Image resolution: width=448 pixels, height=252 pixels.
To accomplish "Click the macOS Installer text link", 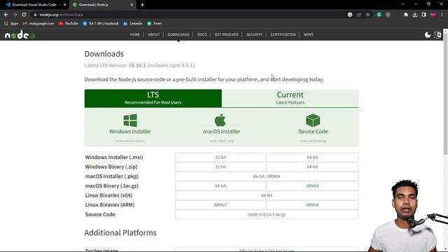I will (x=221, y=132).
